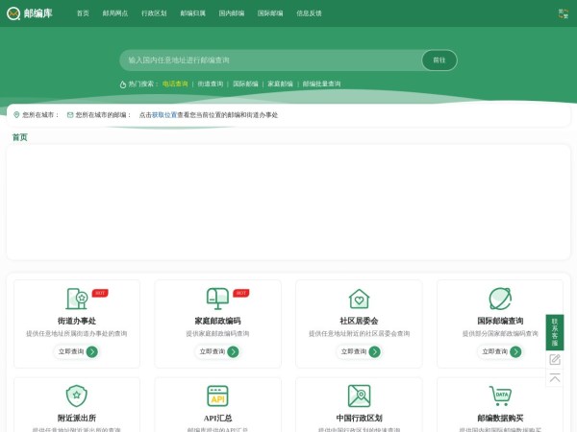Image resolution: width=577 pixels, height=432 pixels.
Task: Click 立即查询 button under 街道办事处
Action: [x=77, y=351]
